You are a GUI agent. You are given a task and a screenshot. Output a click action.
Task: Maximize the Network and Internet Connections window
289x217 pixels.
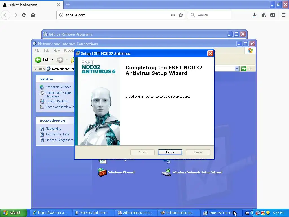pyautogui.click(x=246, y=44)
